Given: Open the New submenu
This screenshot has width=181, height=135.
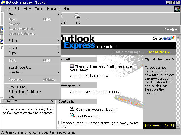Looking at the screenshot, I should click(32, 14).
